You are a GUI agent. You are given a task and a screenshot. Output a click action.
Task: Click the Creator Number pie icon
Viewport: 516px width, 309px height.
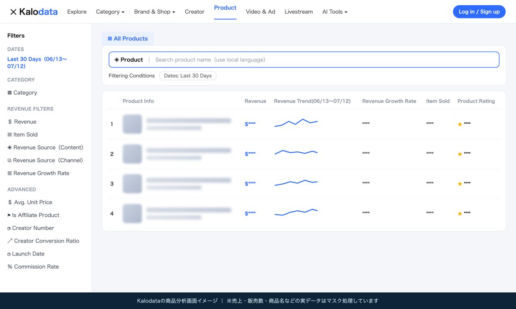point(9,228)
